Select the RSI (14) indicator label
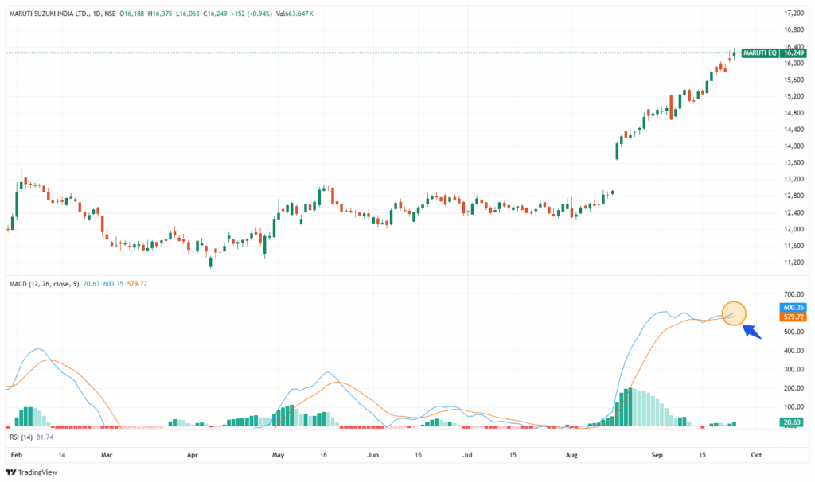 click(20, 437)
